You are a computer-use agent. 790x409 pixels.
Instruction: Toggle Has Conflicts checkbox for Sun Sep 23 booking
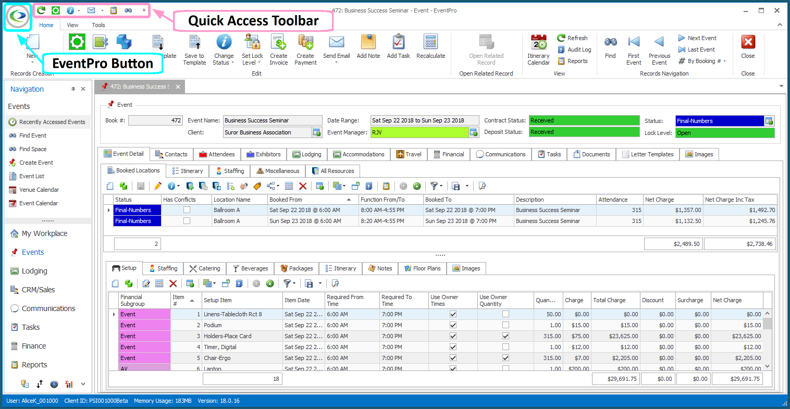pos(187,221)
